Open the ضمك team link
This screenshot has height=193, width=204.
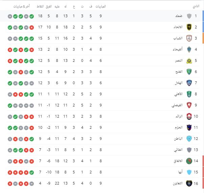pos(179,16)
